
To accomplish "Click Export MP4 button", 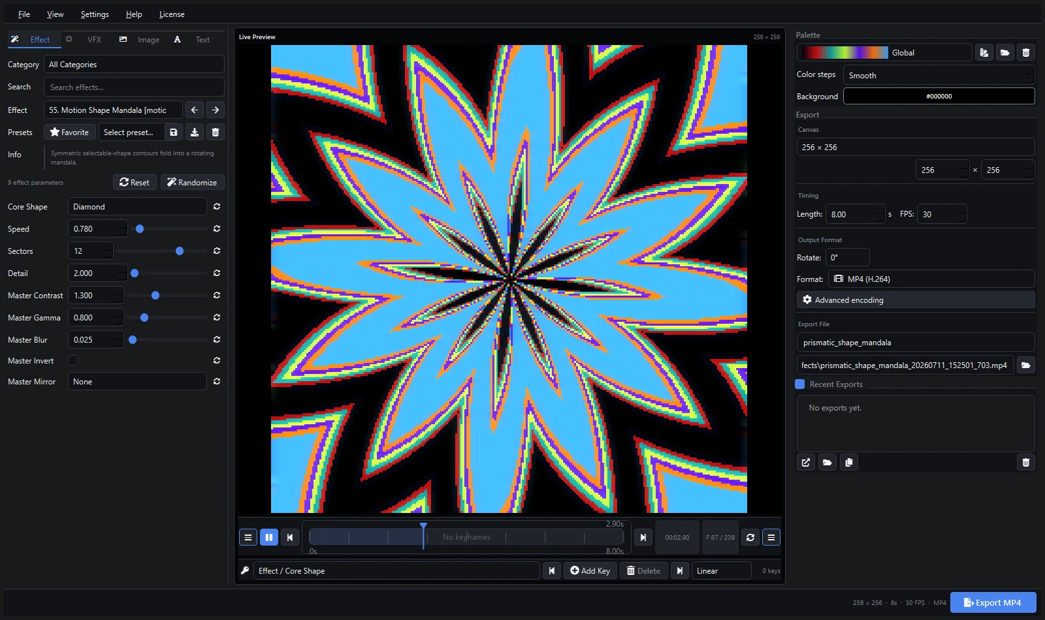I will (993, 603).
